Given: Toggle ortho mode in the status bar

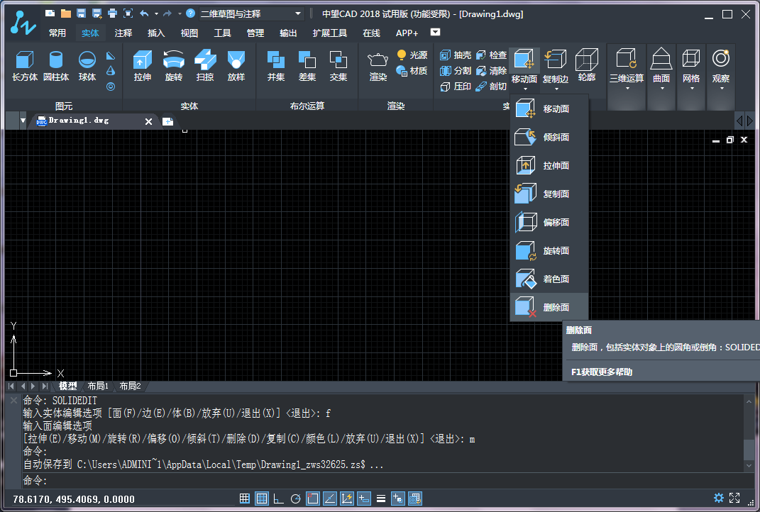Looking at the screenshot, I should click(x=277, y=499).
